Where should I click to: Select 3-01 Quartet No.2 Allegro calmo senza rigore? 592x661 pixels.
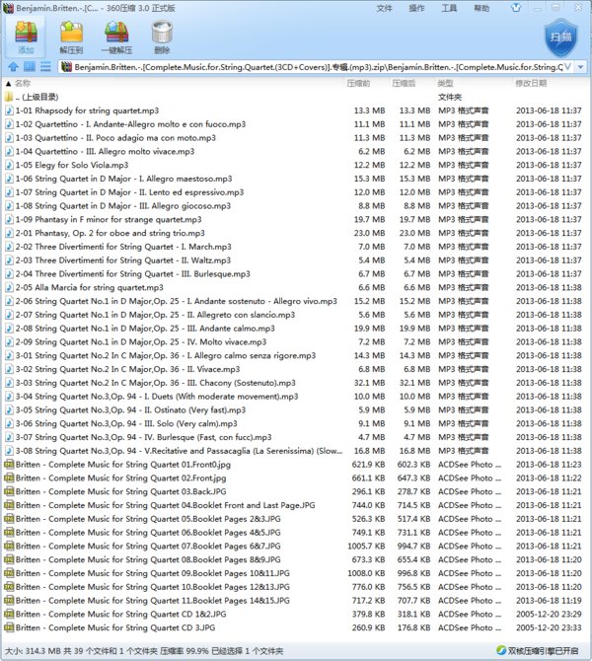tap(296, 355)
